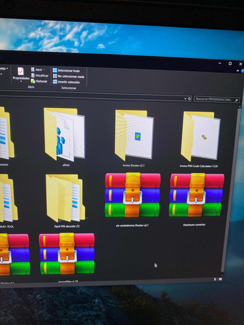Focus the Buscar en PROGRAMAS search box

[x=217, y=99]
